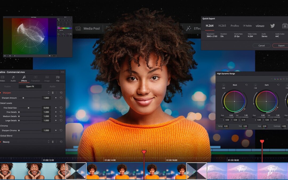288x180 pixels.
Task: Click the center of the Dark color wheel
Action: pos(266,101)
